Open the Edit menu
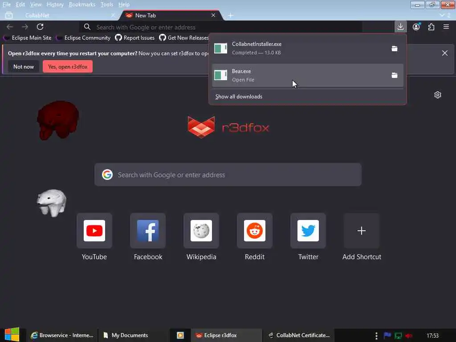This screenshot has height=342, width=456. click(x=20, y=4)
